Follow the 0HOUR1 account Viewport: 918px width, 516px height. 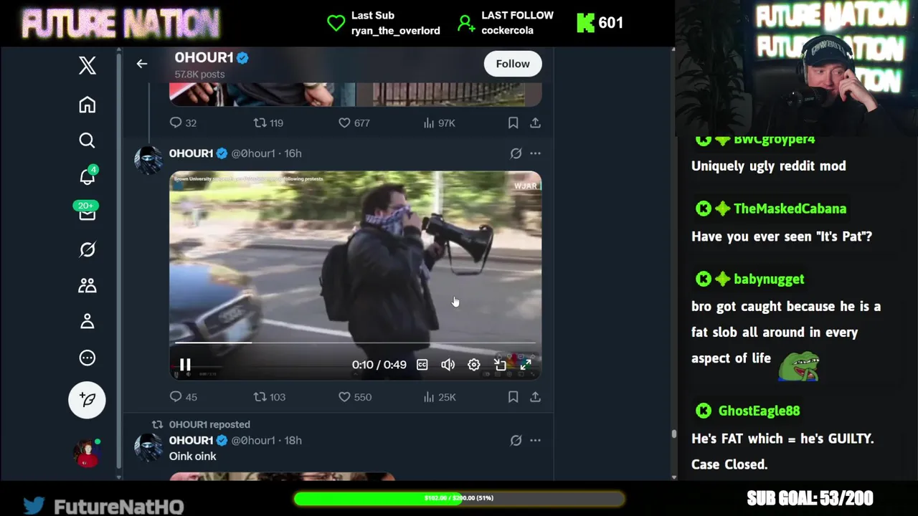[513, 64]
